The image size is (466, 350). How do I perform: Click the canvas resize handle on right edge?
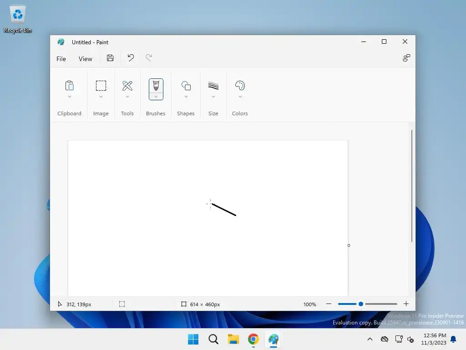(x=349, y=246)
